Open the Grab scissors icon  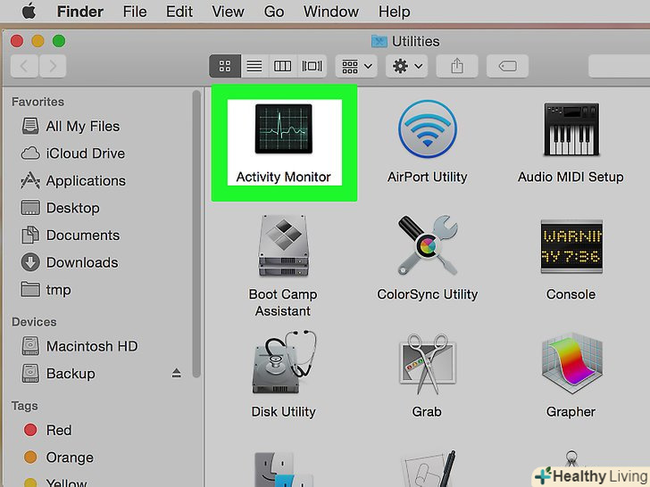(428, 364)
